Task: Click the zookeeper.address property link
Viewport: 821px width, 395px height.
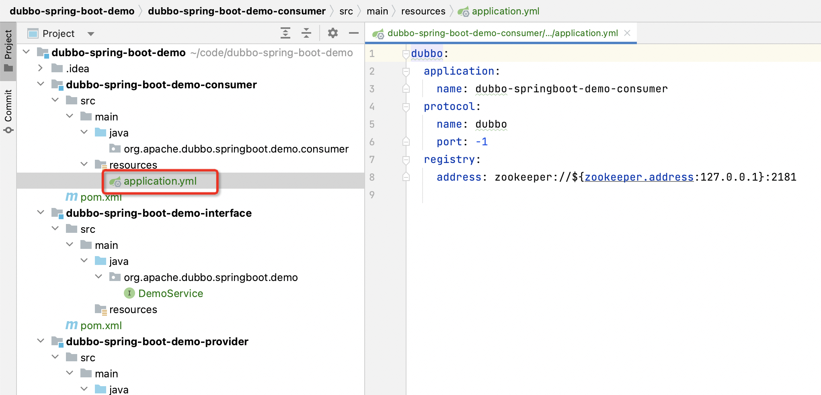Action: pos(639,177)
